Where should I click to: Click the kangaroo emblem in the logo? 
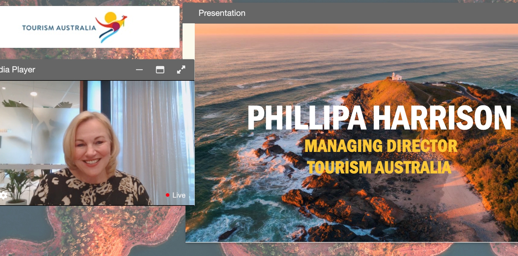click(x=111, y=27)
